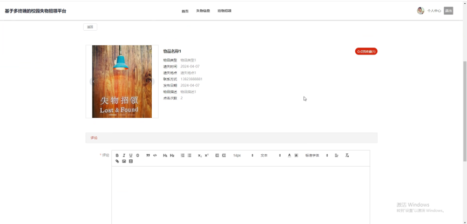This screenshot has width=467, height=224.
Task: Click the 退出 logout button
Action: pyautogui.click(x=448, y=11)
